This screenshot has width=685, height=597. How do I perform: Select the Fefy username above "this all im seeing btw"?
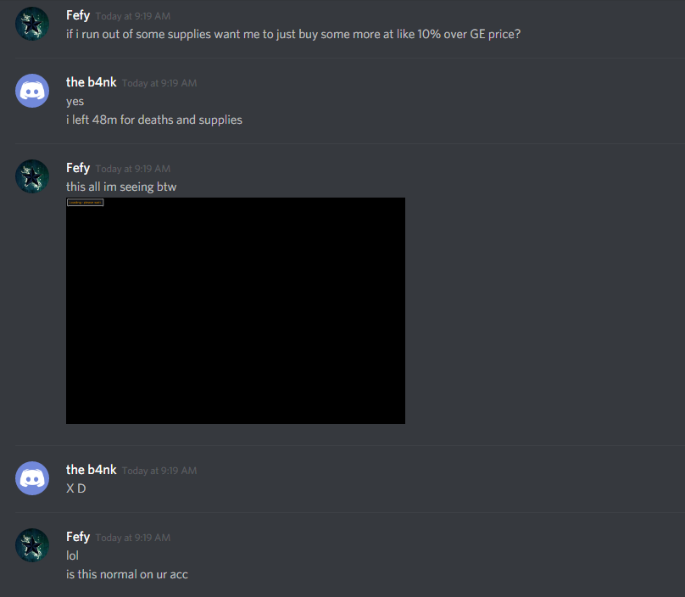pos(78,168)
